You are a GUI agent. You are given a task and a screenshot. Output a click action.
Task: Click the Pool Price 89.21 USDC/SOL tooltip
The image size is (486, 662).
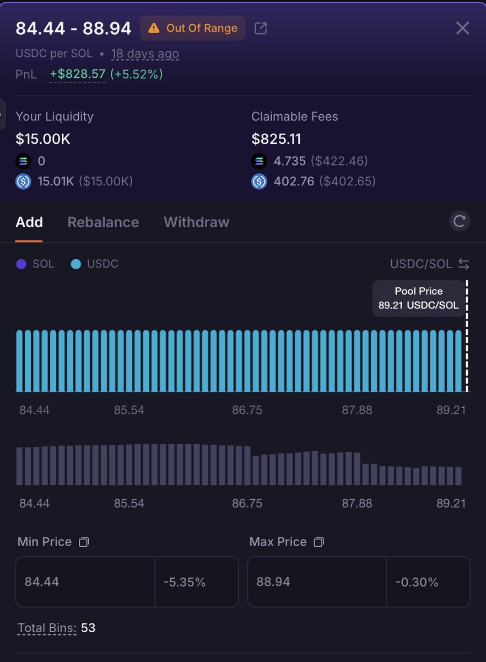point(419,298)
